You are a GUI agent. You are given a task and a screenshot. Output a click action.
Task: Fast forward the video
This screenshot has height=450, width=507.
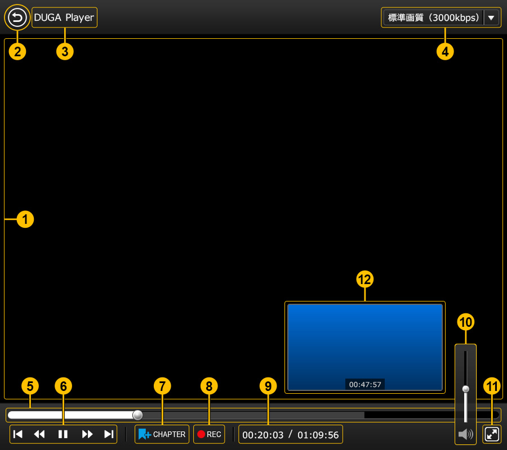87,434
